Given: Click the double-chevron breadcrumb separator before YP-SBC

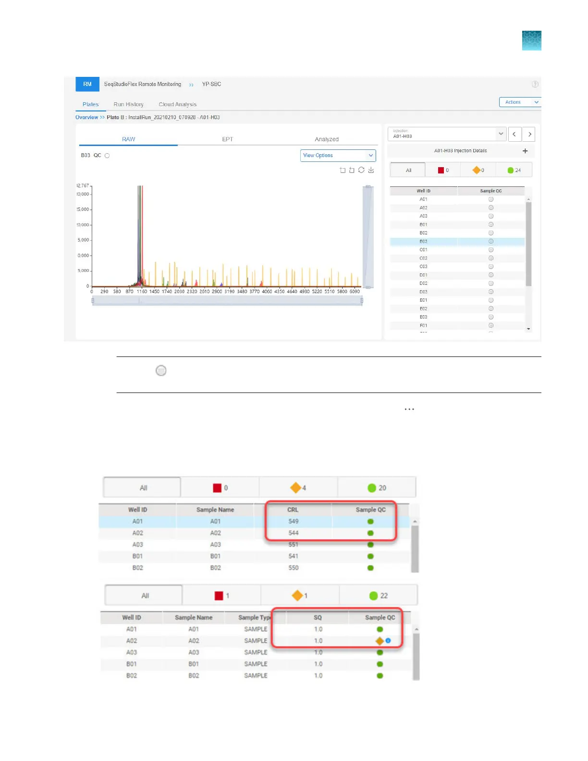Looking at the screenshot, I should [x=191, y=85].
